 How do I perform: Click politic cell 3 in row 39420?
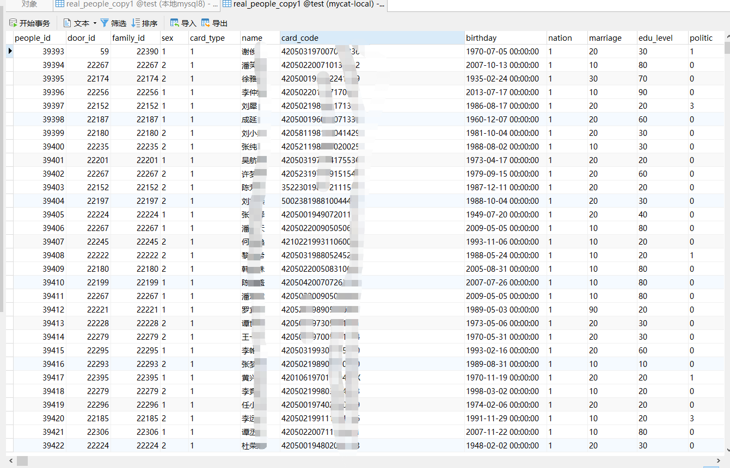point(706,419)
